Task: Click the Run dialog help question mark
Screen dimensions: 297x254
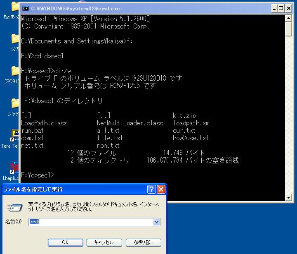Action: 151,189
